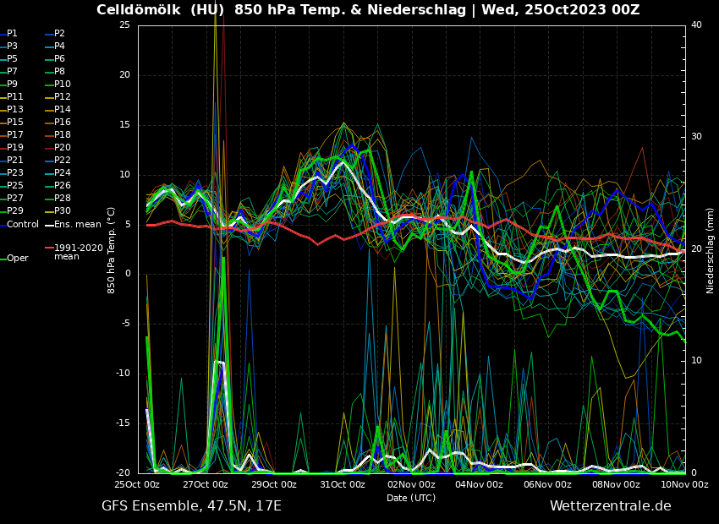Select the Control run legend entry
The width and height of the screenshot is (719, 524).
coord(23,225)
